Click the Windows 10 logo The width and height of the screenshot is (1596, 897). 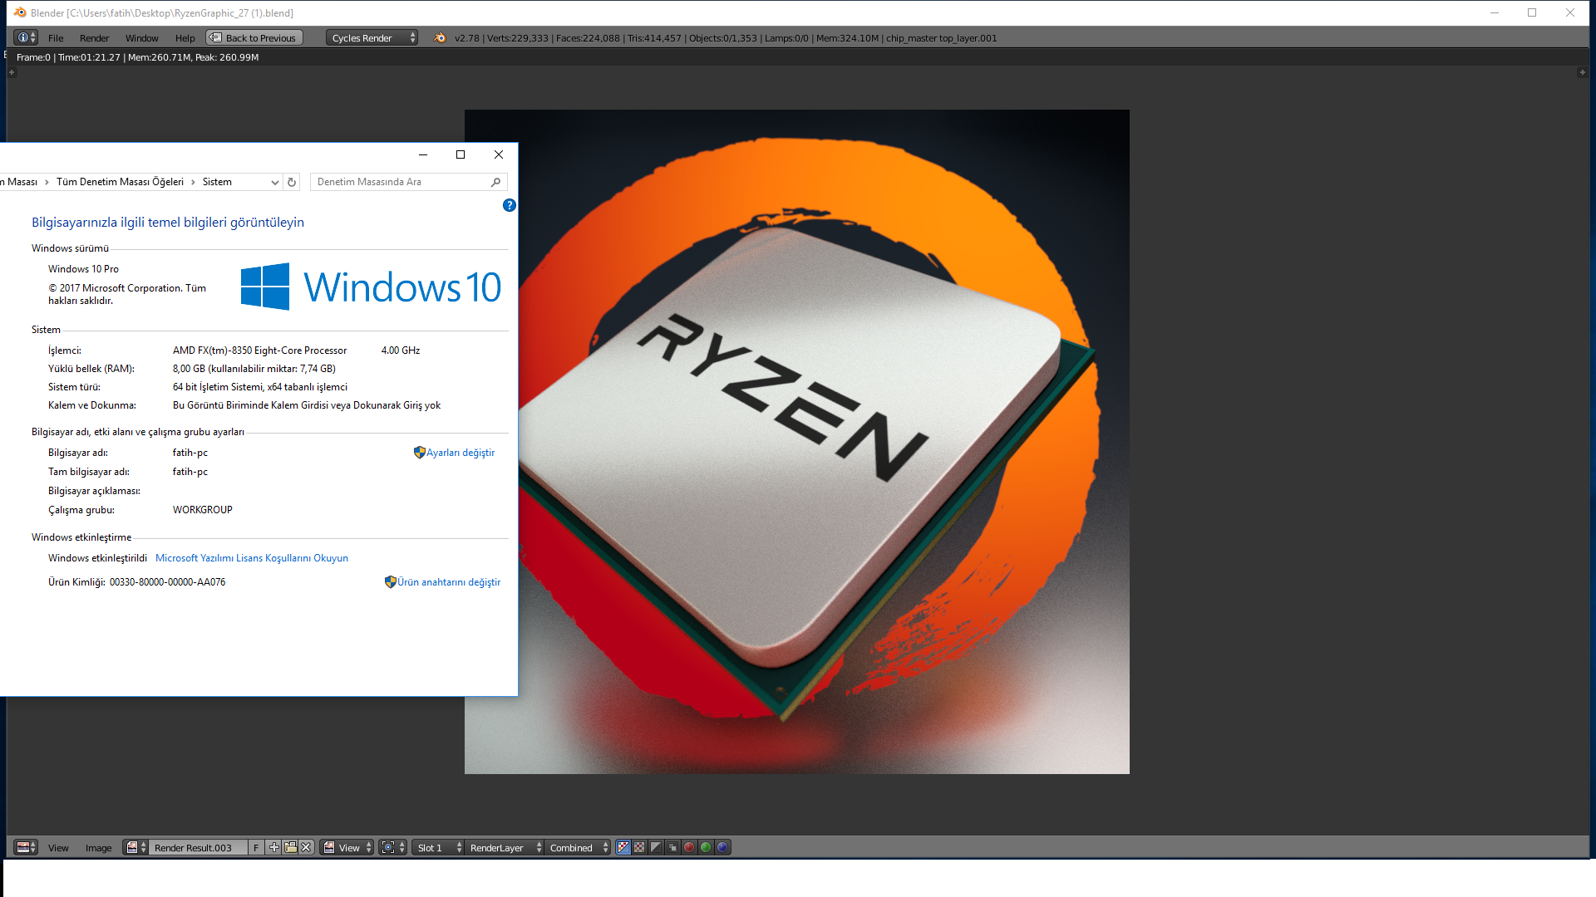tap(371, 287)
